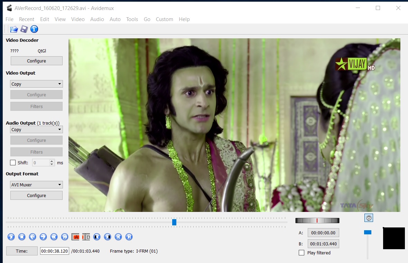Click the Avidemux clapperboard title icon
Screen dimensions: 408x263
point(9,8)
